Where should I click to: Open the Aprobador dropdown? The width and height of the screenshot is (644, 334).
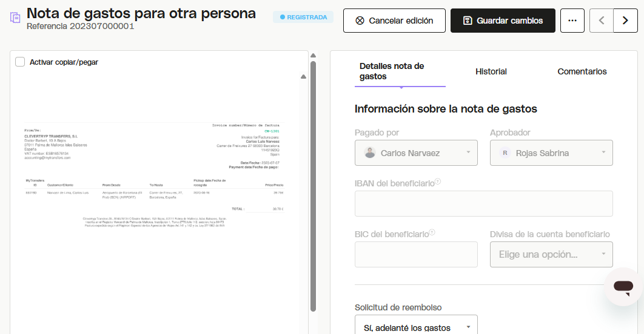coord(551,153)
